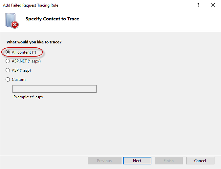The width and height of the screenshot is (221, 169).
Task: Select the All content (*) radio button
Action: (8, 52)
